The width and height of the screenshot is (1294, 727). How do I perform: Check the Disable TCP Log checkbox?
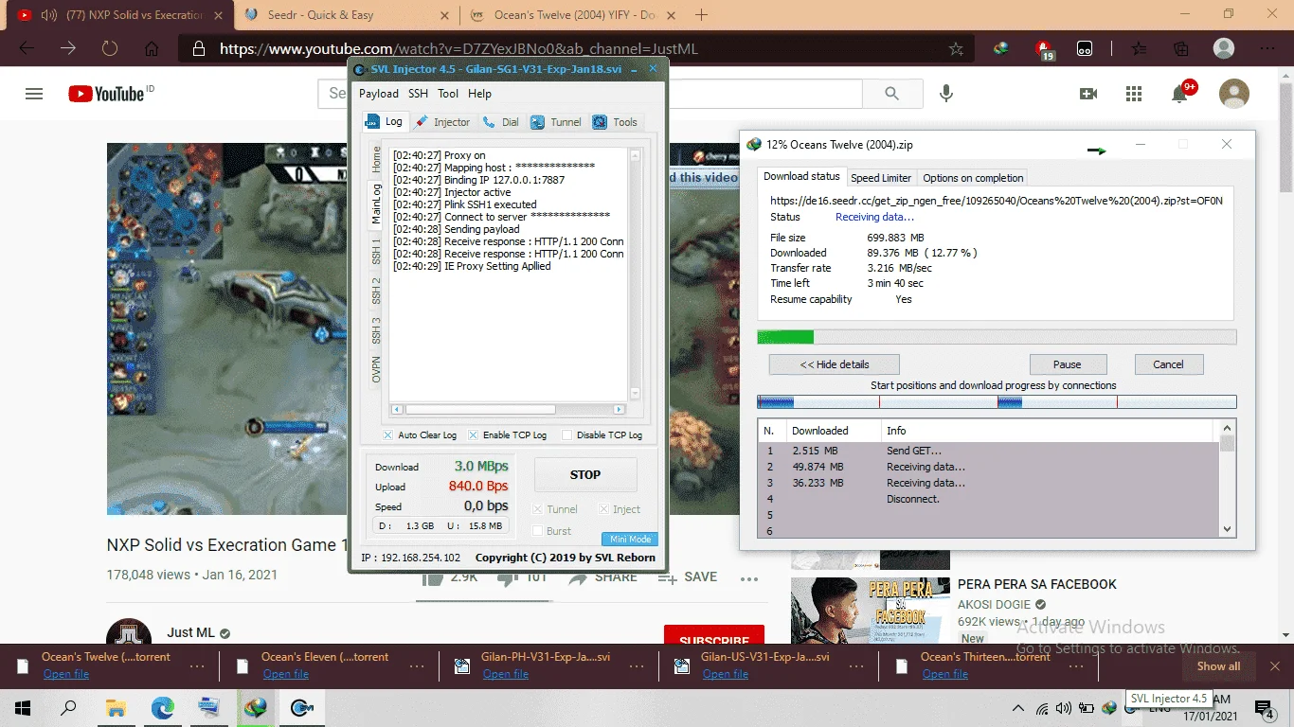[567, 435]
